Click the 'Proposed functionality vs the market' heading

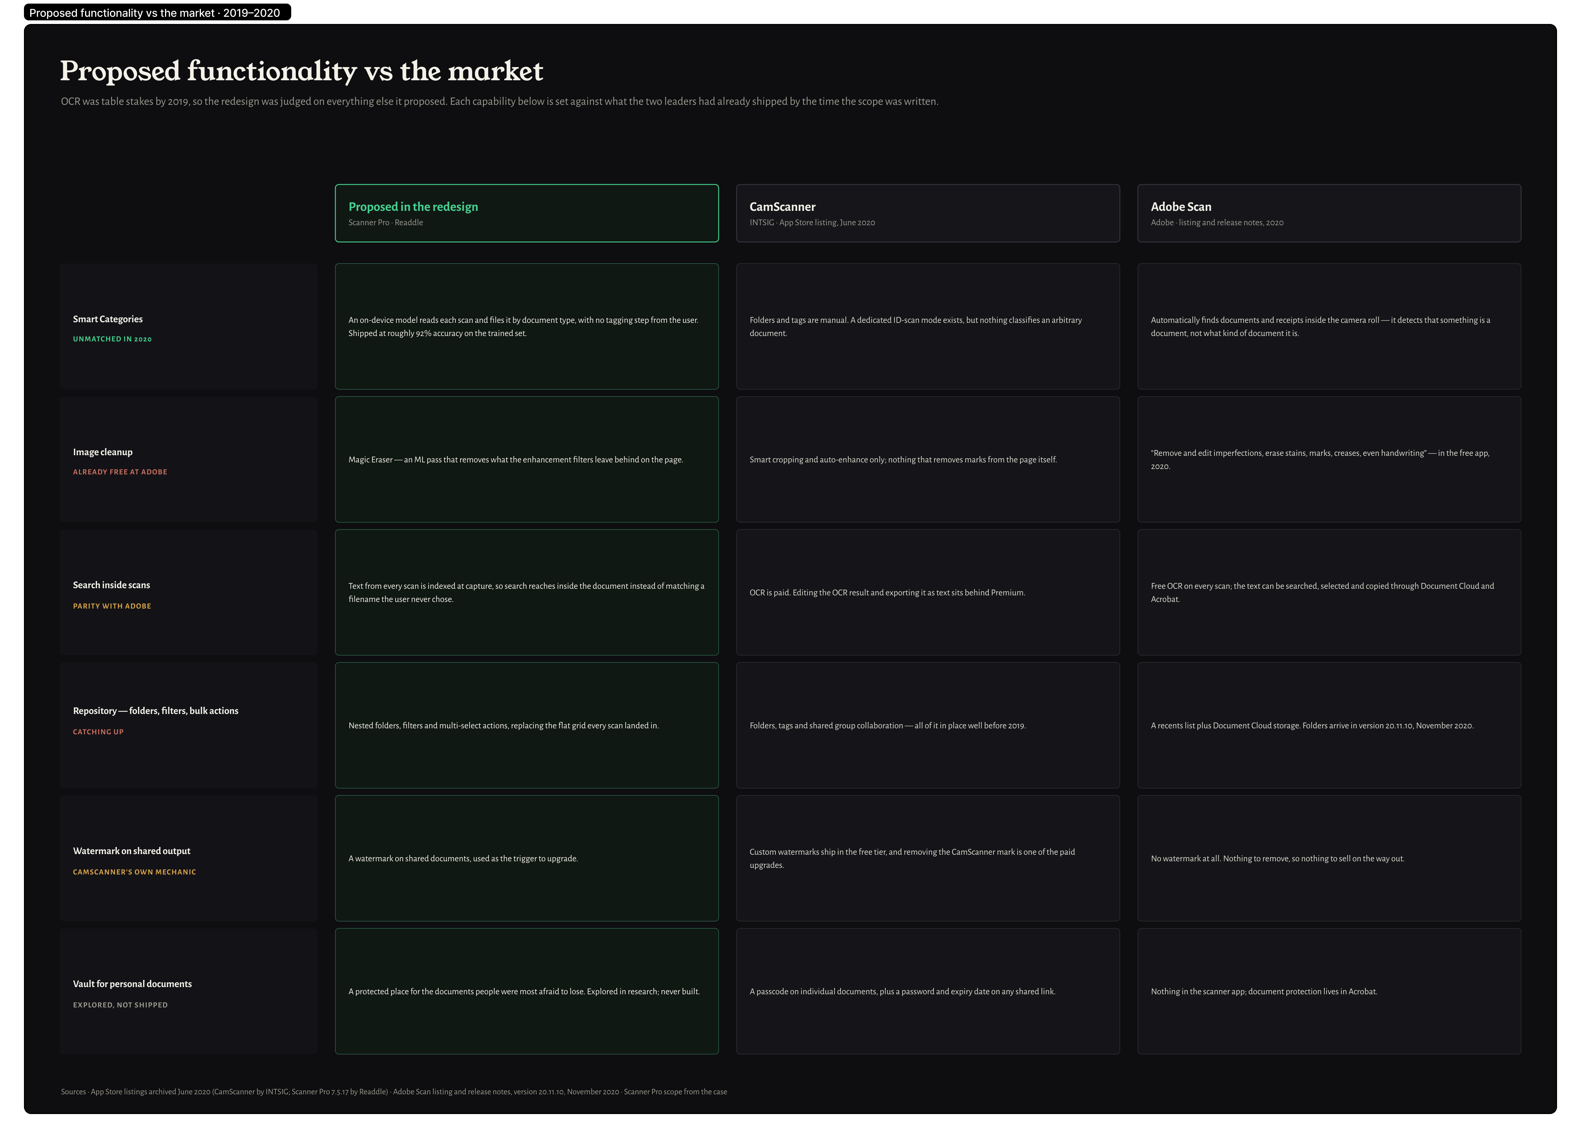tap(301, 71)
